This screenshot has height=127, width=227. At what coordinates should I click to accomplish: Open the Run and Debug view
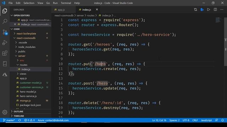(5, 42)
